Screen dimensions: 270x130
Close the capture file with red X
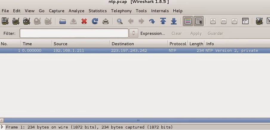coord(84,21)
